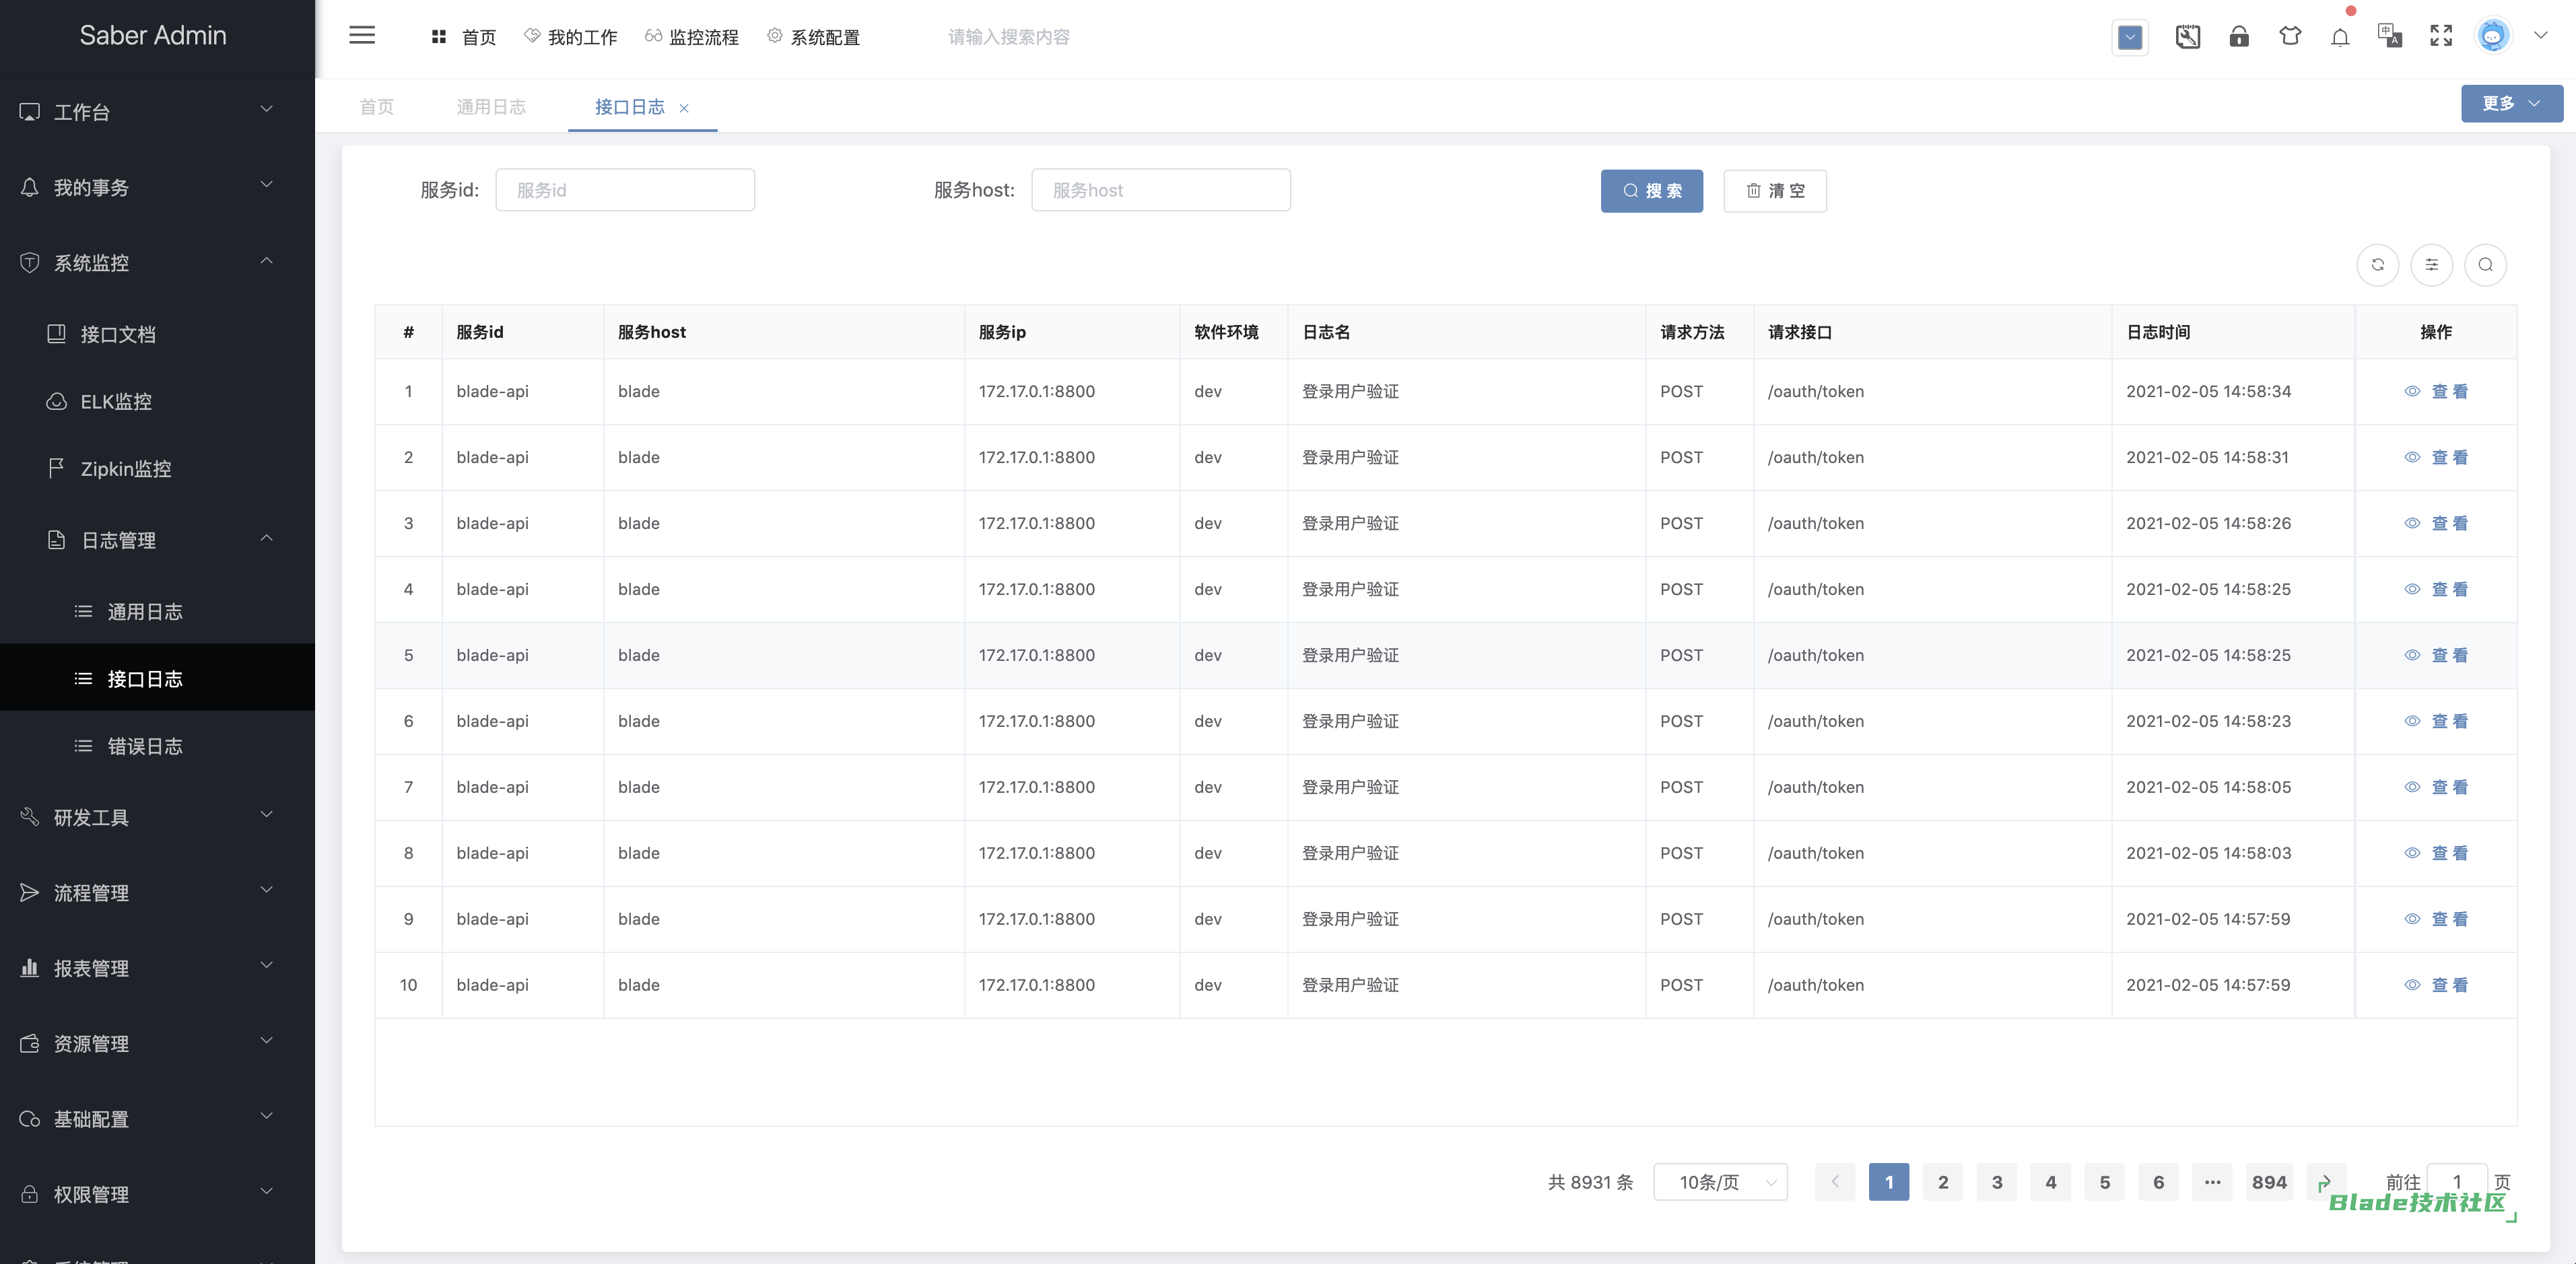Expand the 基础配置 sidebar menu
The image size is (2576, 1264).
pos(157,1119)
